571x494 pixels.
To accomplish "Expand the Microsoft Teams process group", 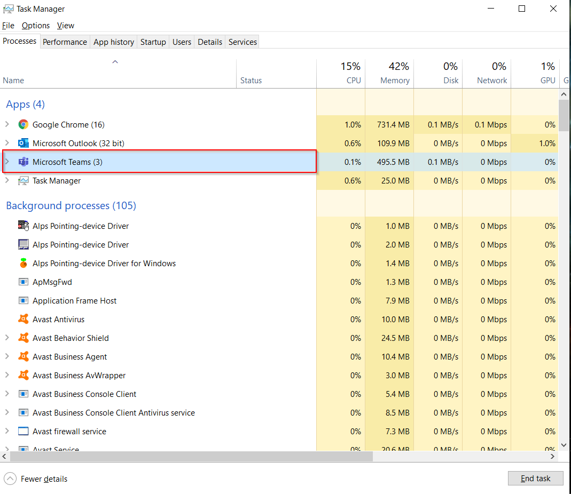I will point(7,162).
